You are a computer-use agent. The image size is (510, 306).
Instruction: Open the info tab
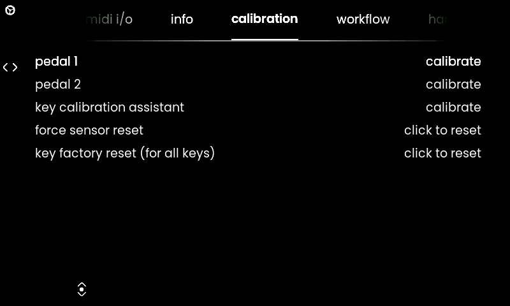[x=182, y=19]
